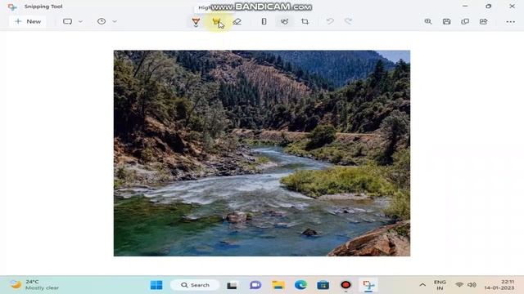
Task: Click the Redo arrow
Action: pyautogui.click(x=348, y=21)
